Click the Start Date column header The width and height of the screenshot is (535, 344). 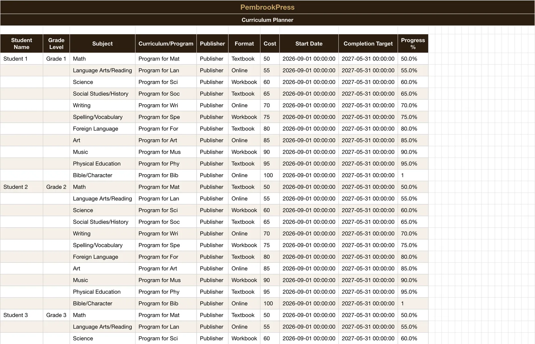pos(309,43)
